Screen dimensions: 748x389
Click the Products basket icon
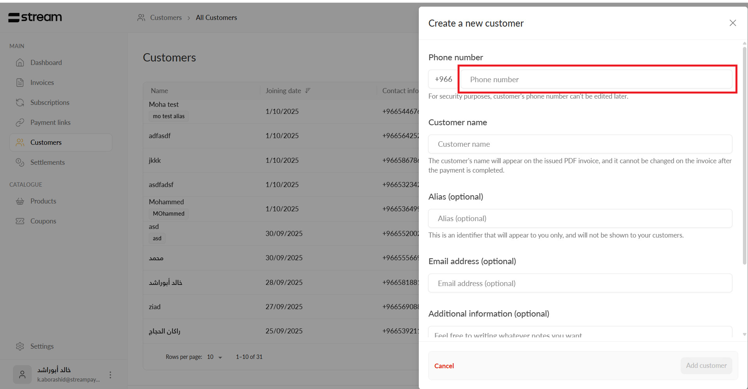pos(20,201)
